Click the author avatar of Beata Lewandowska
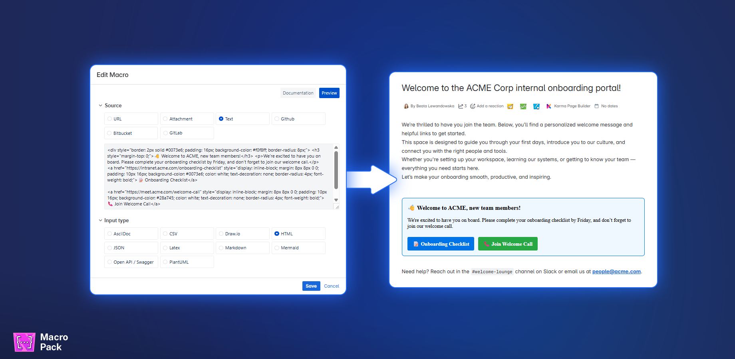735x359 pixels. tap(406, 106)
